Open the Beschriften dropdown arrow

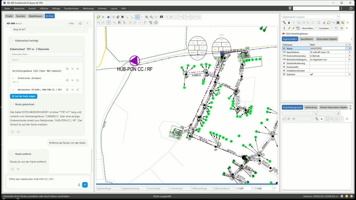click(316, 28)
